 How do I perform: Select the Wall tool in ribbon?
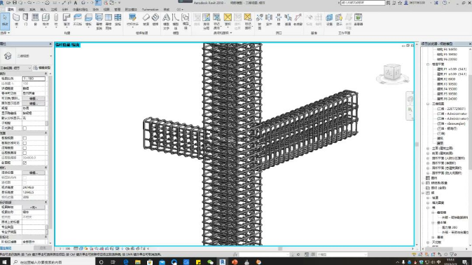(16, 20)
